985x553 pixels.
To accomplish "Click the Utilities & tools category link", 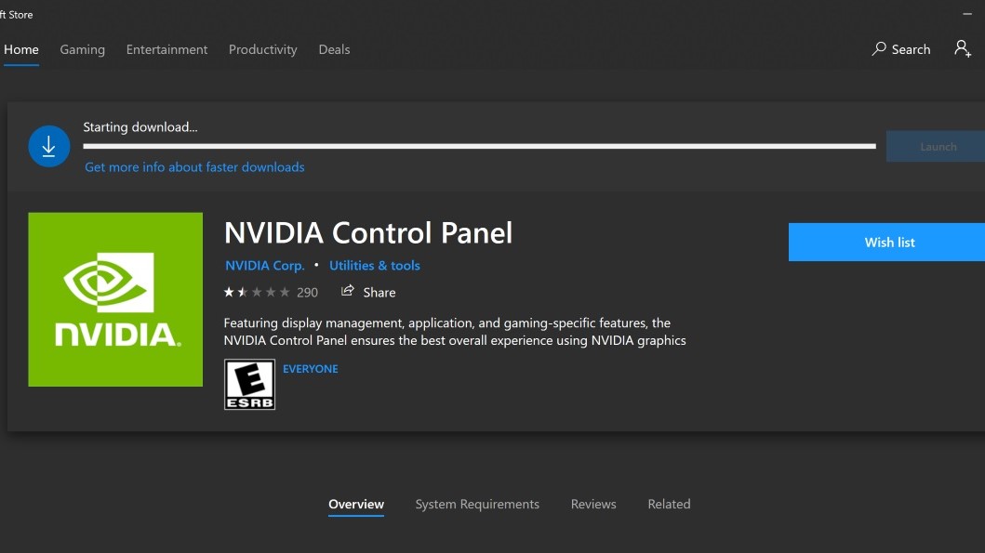I will click(x=374, y=265).
